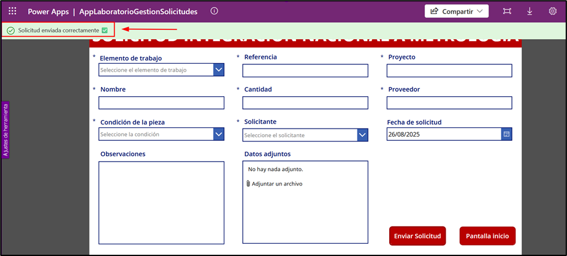Click the download icon in header
Viewport: 567px width, 256px height.
point(530,11)
